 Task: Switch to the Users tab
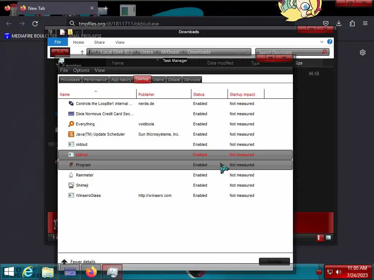tap(158, 79)
